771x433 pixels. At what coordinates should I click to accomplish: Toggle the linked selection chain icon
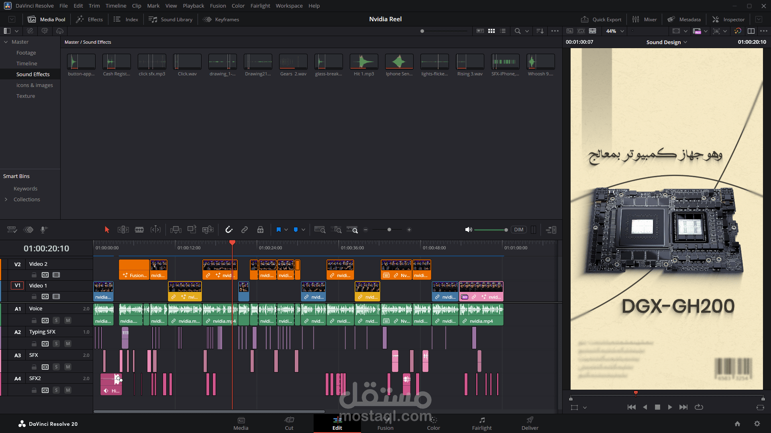coord(245,230)
